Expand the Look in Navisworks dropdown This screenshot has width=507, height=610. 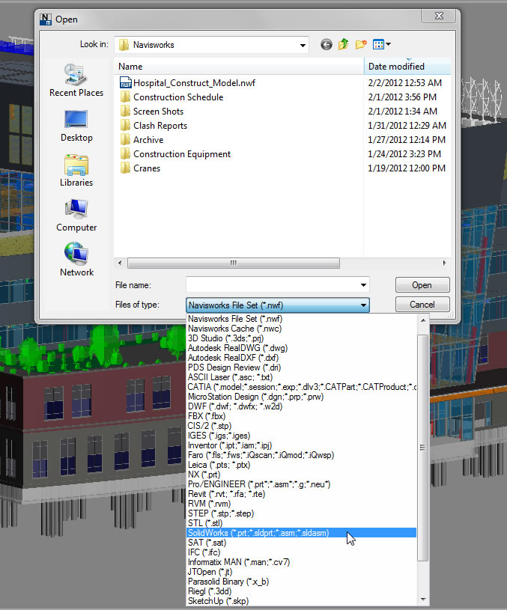pos(303,45)
